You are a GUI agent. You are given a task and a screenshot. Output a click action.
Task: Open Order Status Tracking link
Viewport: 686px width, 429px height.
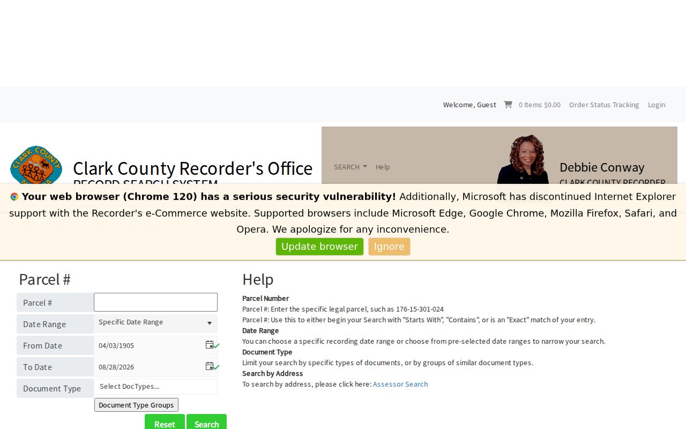pos(604,105)
